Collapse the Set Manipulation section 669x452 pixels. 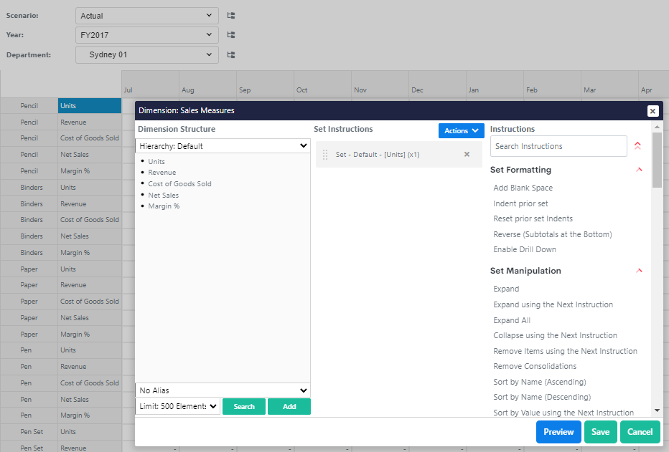coord(639,271)
